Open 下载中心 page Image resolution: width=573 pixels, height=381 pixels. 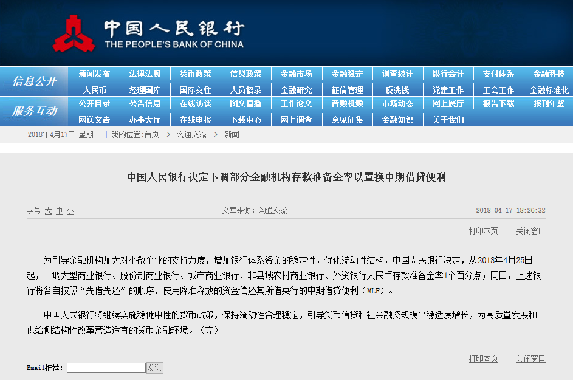(245, 120)
